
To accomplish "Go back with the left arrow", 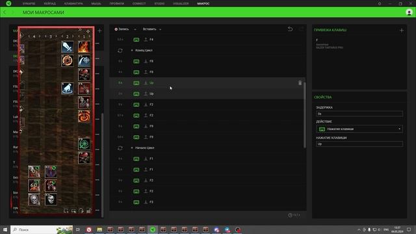I will 5,12.
